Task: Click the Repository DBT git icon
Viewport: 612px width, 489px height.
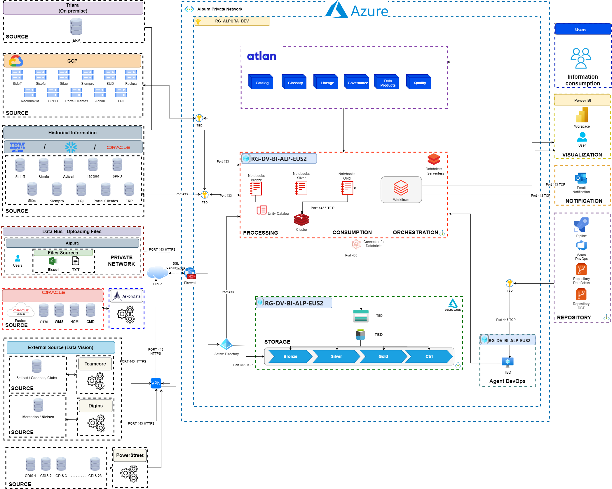Action: 581,294
